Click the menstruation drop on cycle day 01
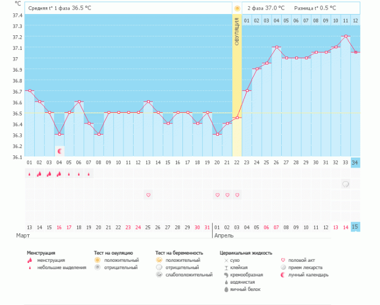The height and width of the screenshot is (305, 380). coord(29,174)
